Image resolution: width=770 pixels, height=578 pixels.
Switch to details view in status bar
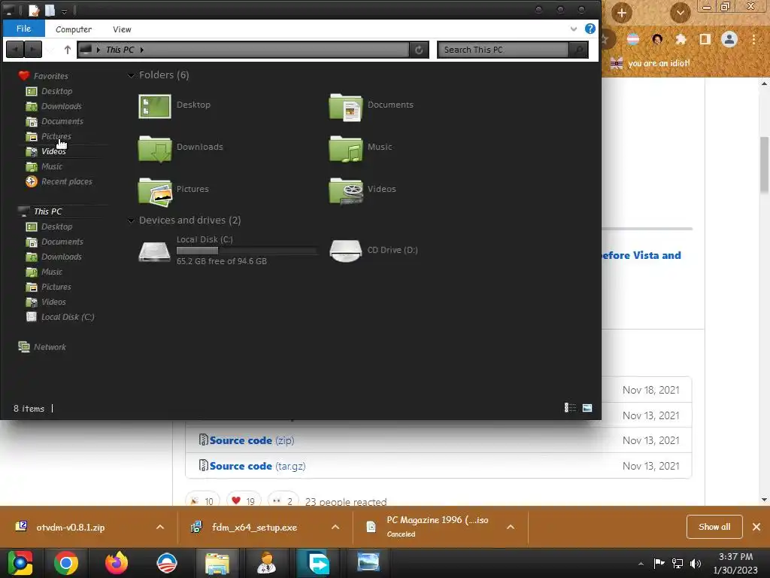(x=570, y=407)
